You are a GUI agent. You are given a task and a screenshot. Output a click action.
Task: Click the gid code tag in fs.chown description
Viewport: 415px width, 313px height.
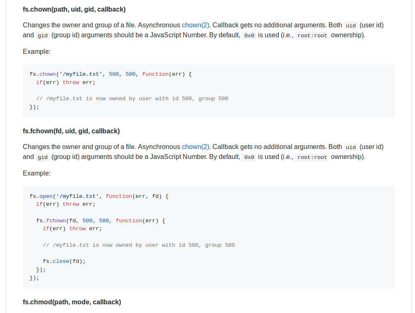(x=43, y=36)
